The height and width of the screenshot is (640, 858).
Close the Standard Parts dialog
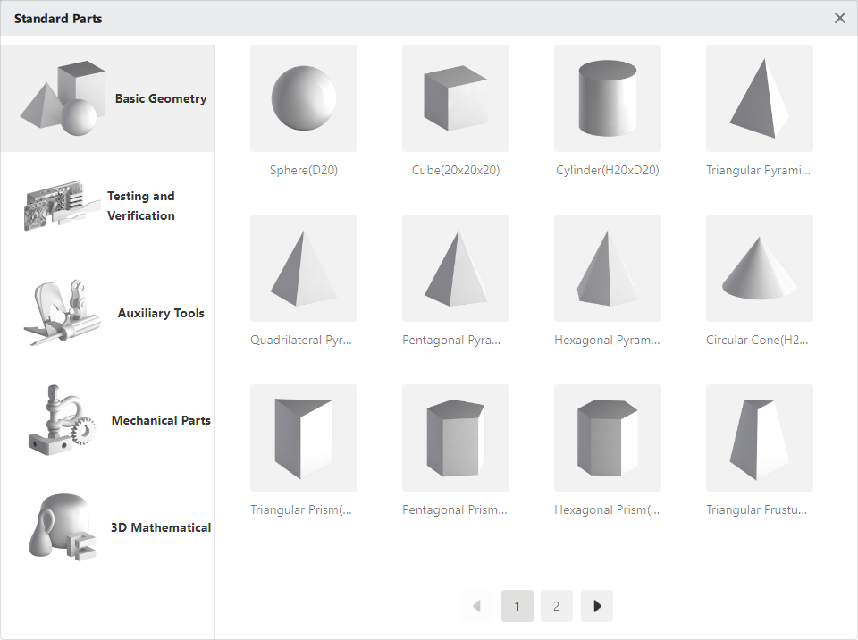point(840,18)
